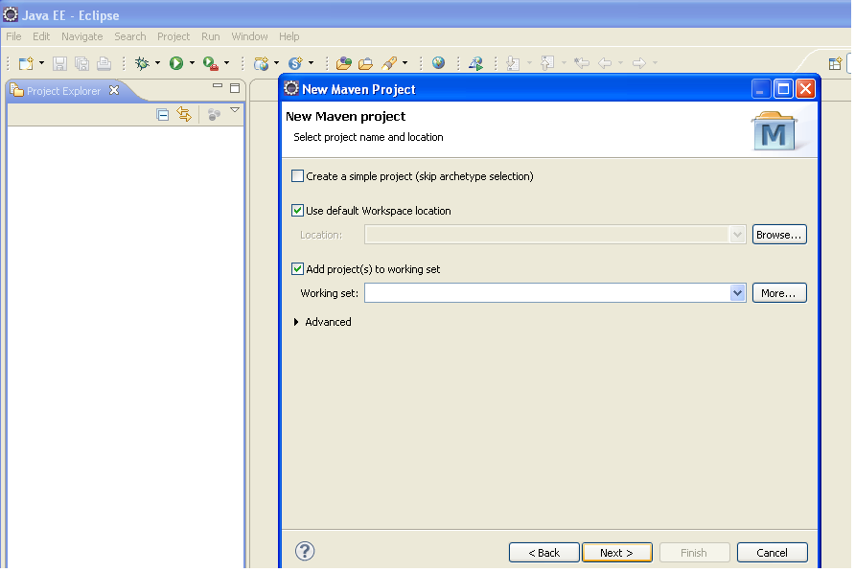This screenshot has width=855, height=572.
Task: Click the Previous Annotation toolbar icon
Action: (x=547, y=63)
